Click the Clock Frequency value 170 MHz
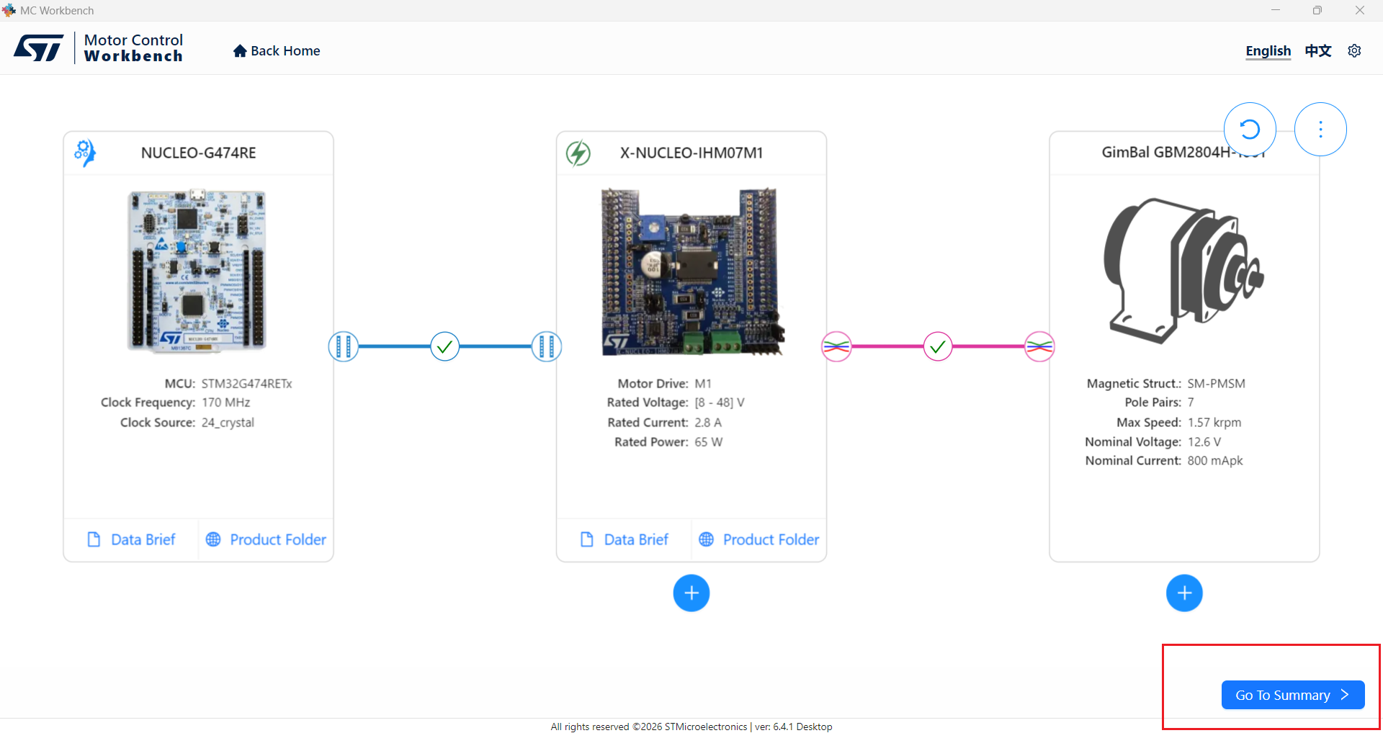1383x733 pixels. [226, 403]
